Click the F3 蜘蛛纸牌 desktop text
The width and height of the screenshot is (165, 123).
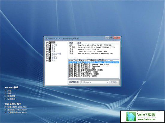coord(10,96)
